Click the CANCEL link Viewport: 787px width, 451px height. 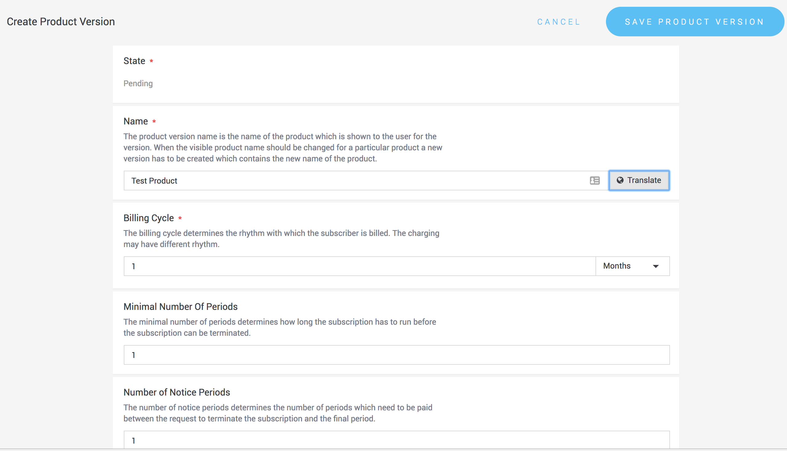pyautogui.click(x=559, y=22)
